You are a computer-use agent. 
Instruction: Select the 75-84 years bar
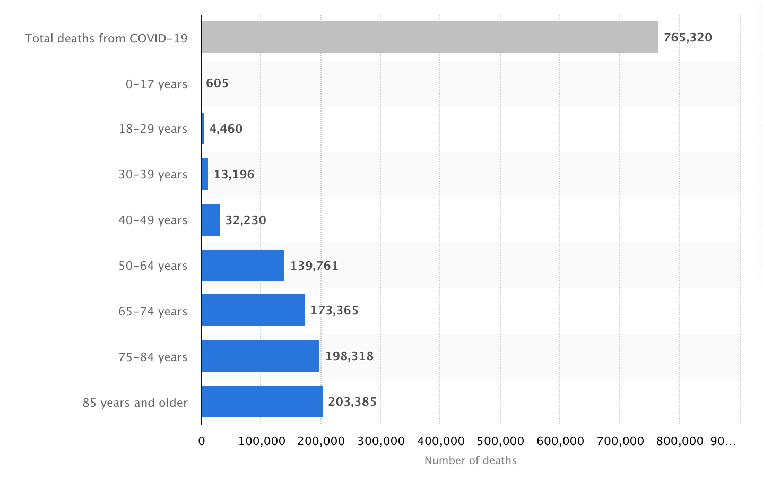(260, 356)
